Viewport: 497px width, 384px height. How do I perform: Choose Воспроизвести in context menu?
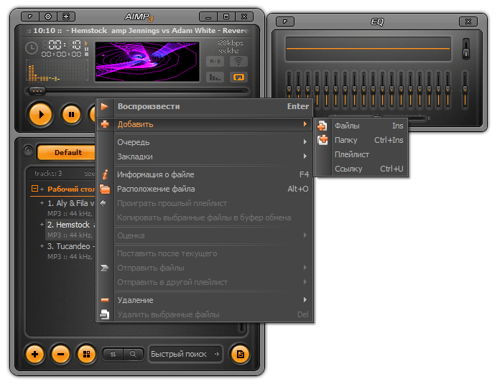tap(205, 106)
